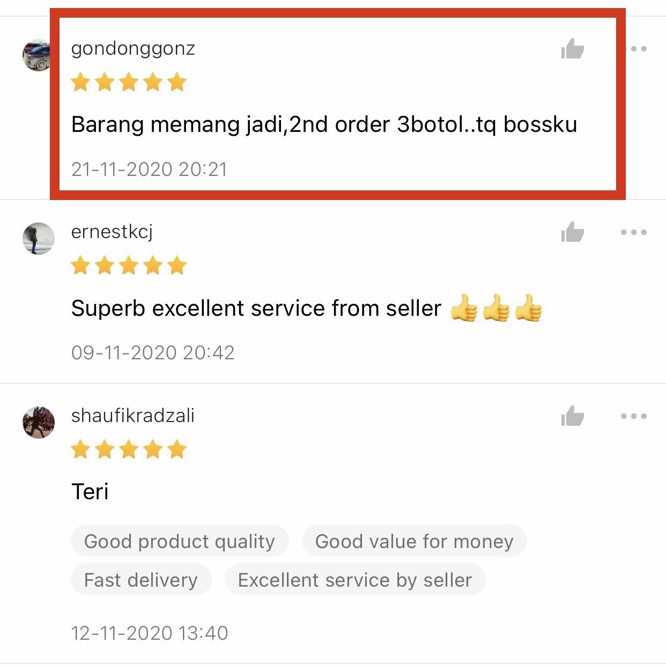The width and height of the screenshot is (666, 666).
Task: Open the ernestkcj username
Action: click(x=112, y=232)
